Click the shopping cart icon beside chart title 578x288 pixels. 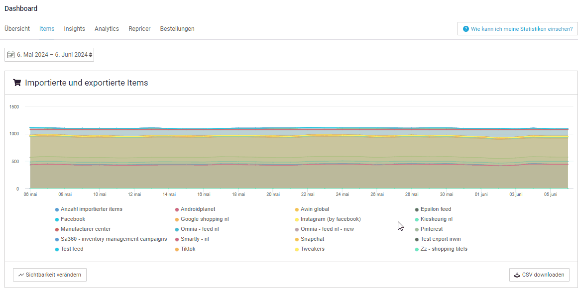16,82
